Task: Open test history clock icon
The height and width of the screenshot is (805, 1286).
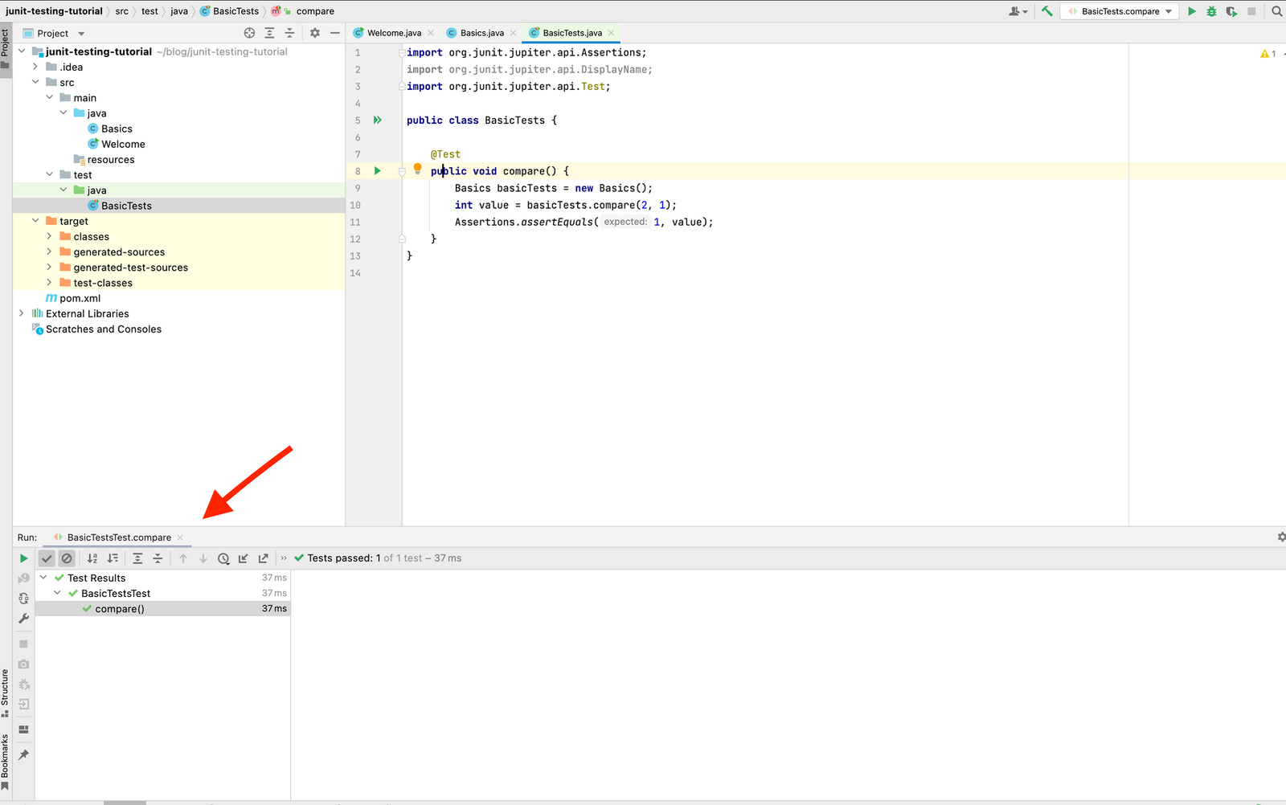Action: click(x=223, y=558)
